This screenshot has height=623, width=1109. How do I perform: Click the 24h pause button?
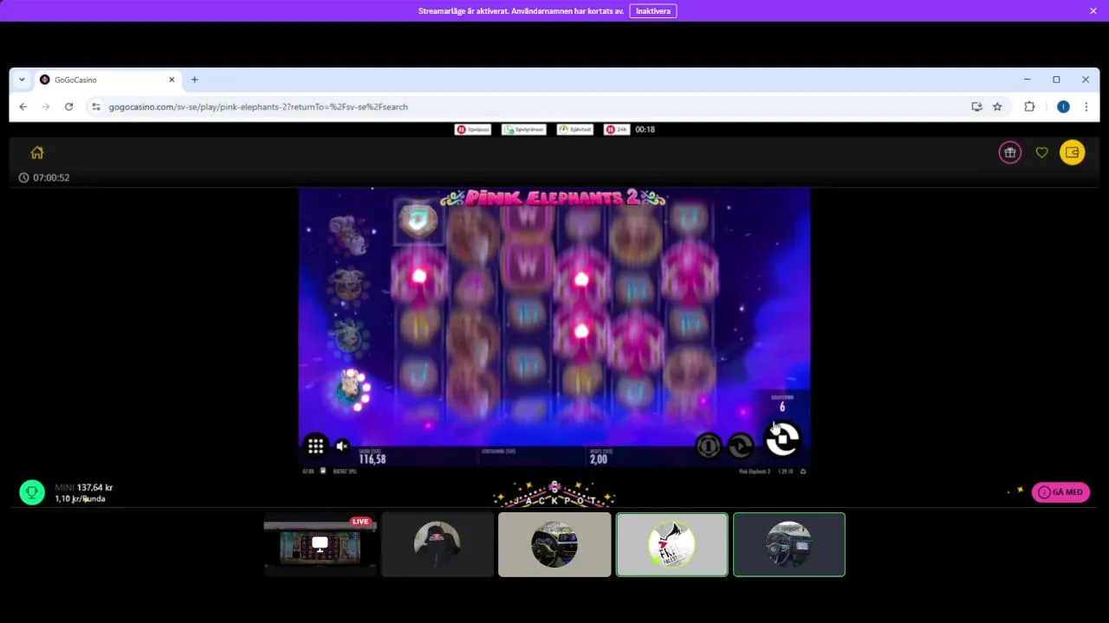click(617, 129)
